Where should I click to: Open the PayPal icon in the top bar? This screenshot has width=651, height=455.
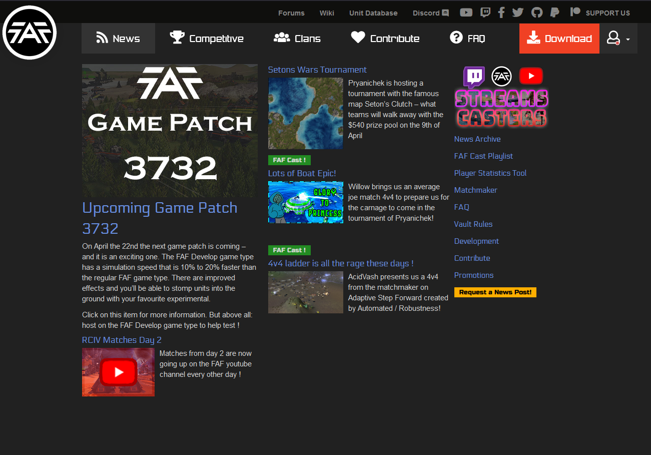[x=554, y=13]
